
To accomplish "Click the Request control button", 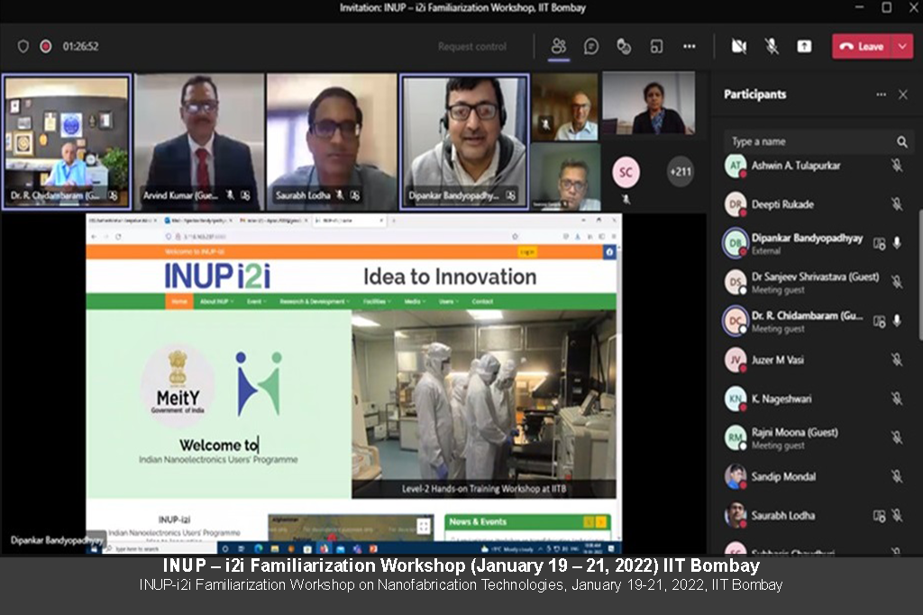I will (471, 47).
